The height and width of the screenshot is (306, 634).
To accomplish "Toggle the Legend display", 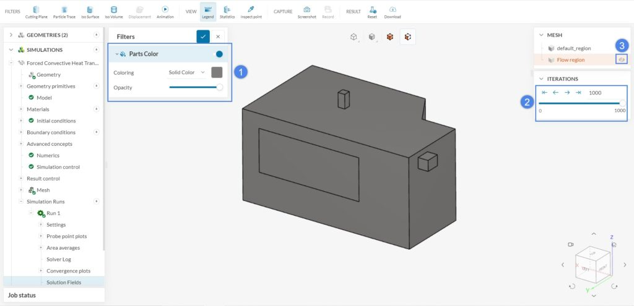I will pos(207,11).
